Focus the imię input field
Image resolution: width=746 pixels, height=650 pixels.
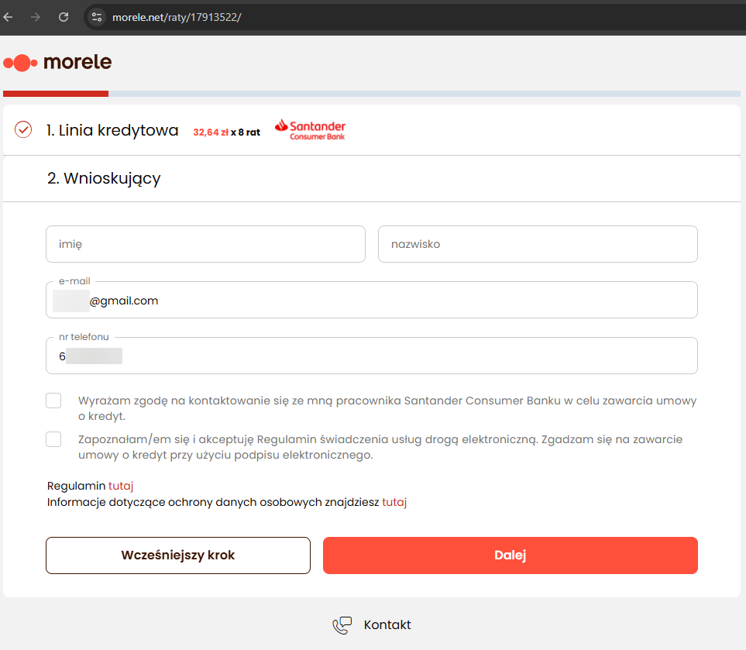(205, 244)
